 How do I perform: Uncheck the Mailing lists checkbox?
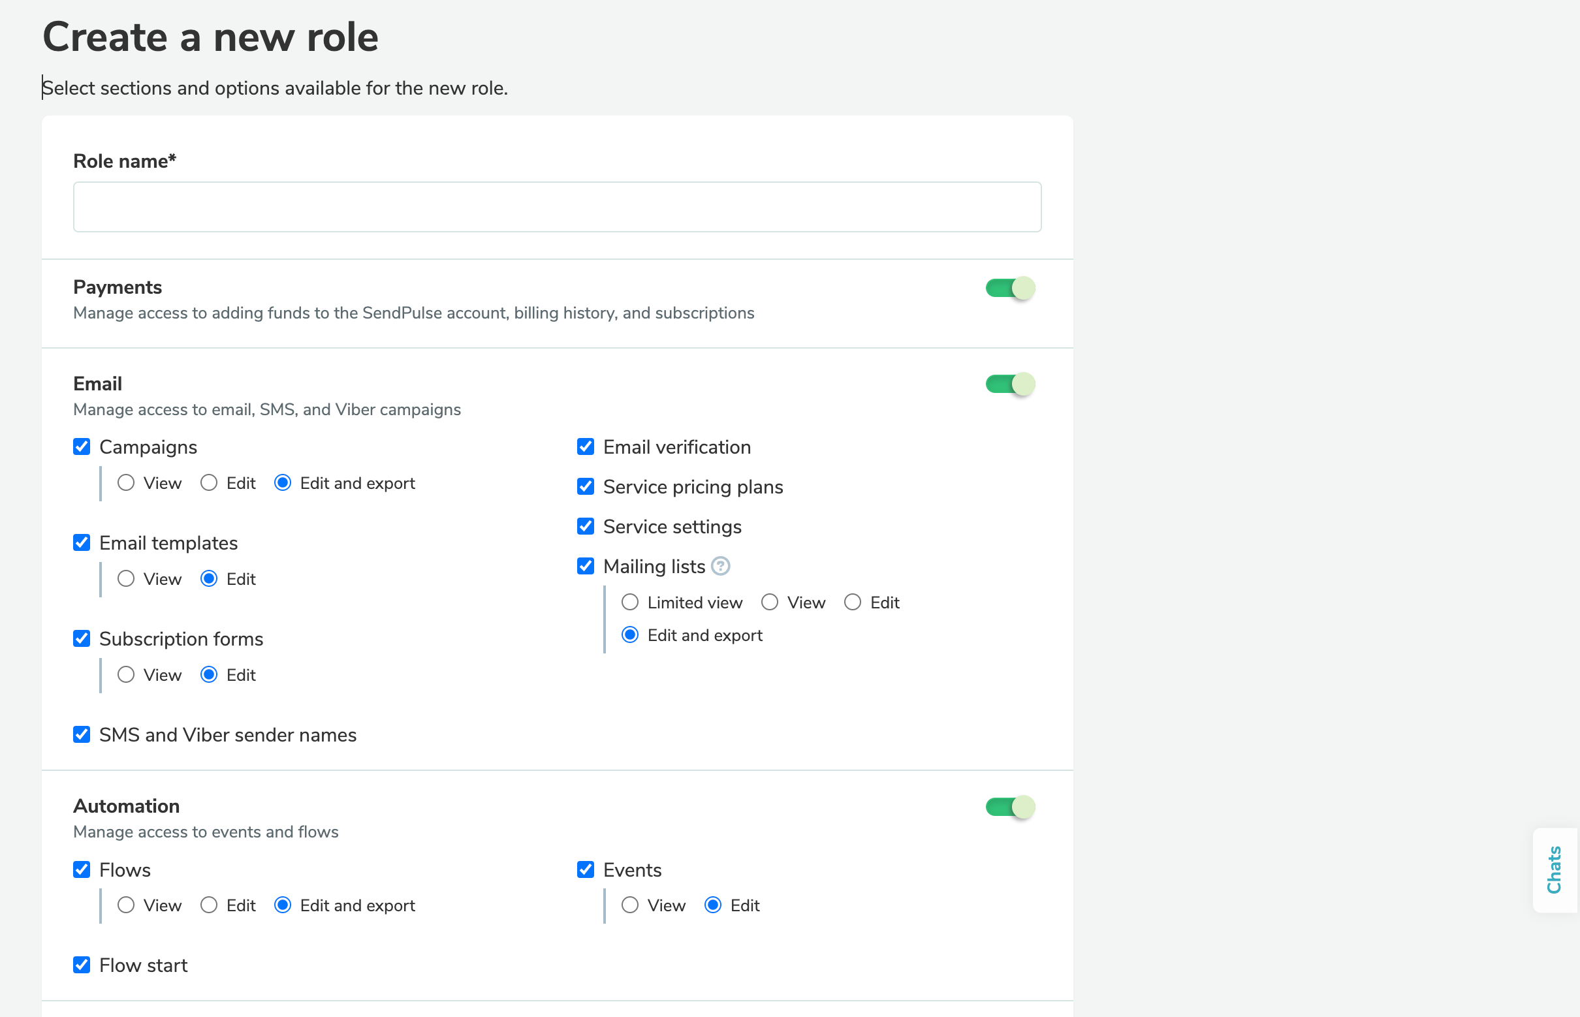tap(585, 566)
